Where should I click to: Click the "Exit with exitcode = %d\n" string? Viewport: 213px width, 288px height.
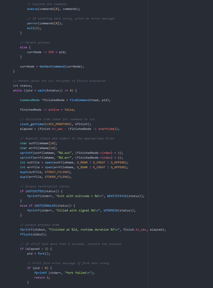click(80, 196)
